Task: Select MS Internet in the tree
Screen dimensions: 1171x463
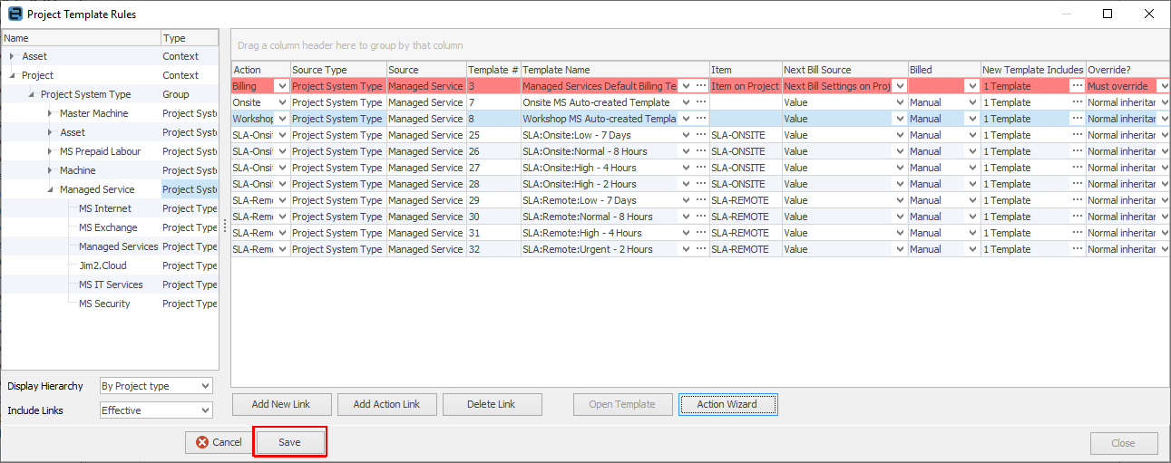Action: pyautogui.click(x=104, y=208)
